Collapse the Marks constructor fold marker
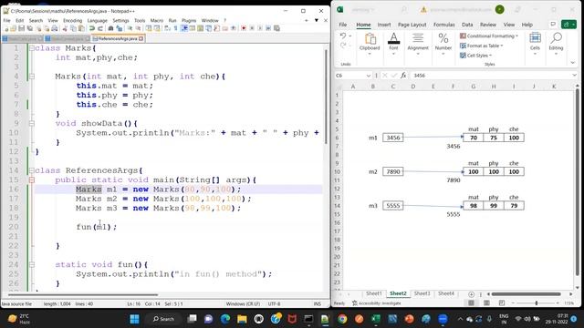Viewport: 584px width, 328px height. (32, 77)
